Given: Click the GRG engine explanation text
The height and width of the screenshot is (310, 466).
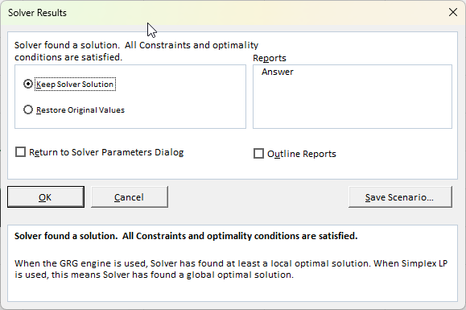Looking at the screenshot, I should [231, 269].
